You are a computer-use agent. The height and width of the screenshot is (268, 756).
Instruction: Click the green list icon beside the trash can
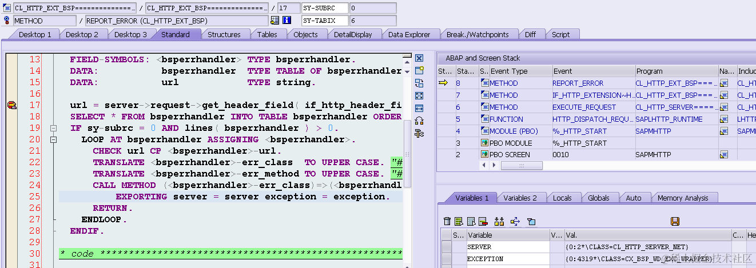tap(459, 221)
